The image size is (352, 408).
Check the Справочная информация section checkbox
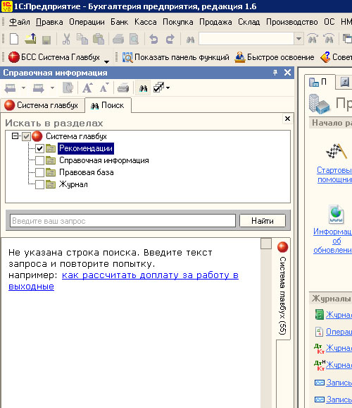(39, 160)
